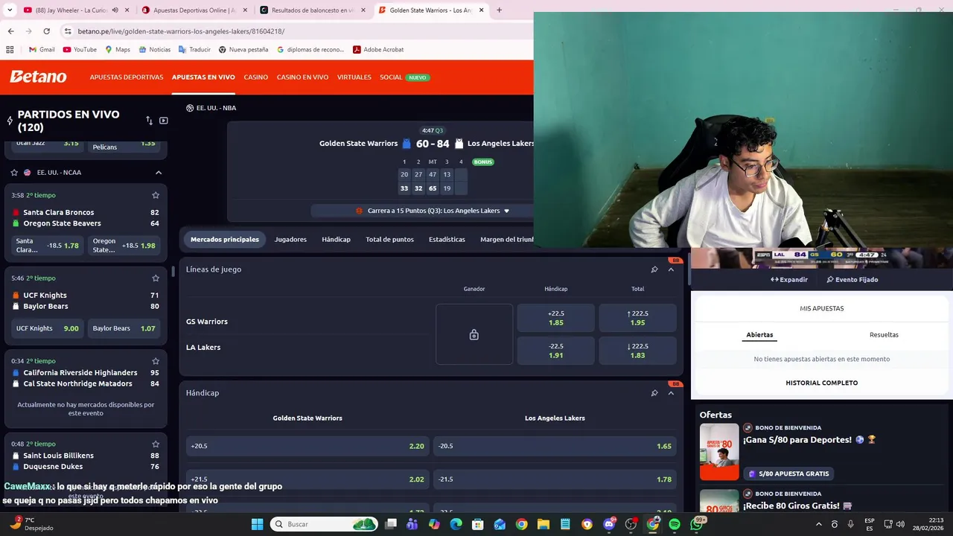953x536 pixels.
Task: Switch to Resueltas bets tab
Action: pos(884,335)
